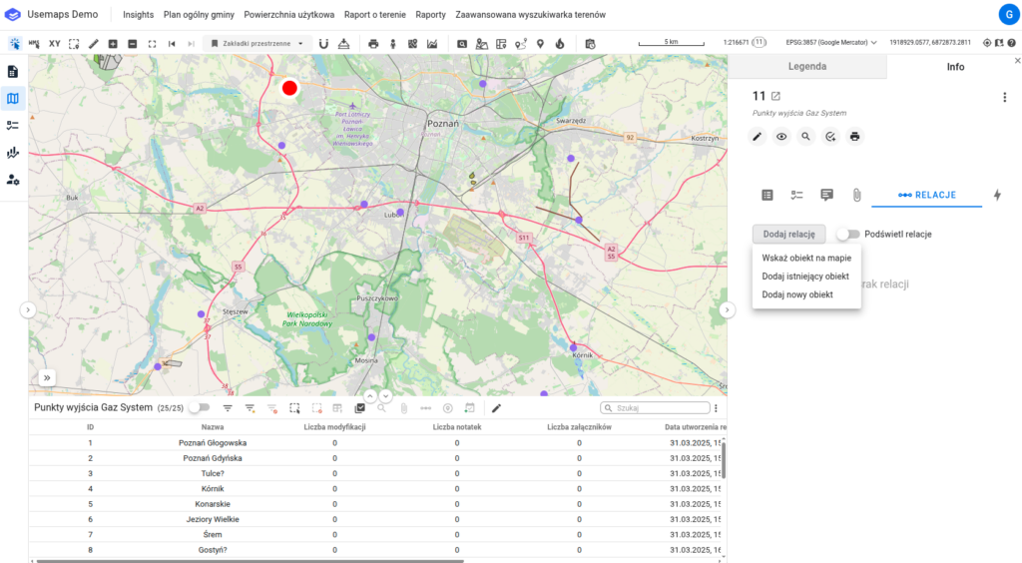Image resolution: width=1022 pixels, height=563 pixels.
Task: Click the lightning bolt actions tab
Action: click(997, 195)
